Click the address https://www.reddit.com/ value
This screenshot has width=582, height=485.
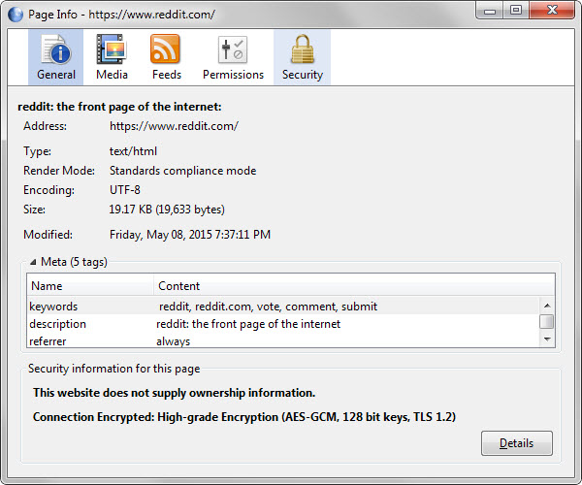point(174,126)
